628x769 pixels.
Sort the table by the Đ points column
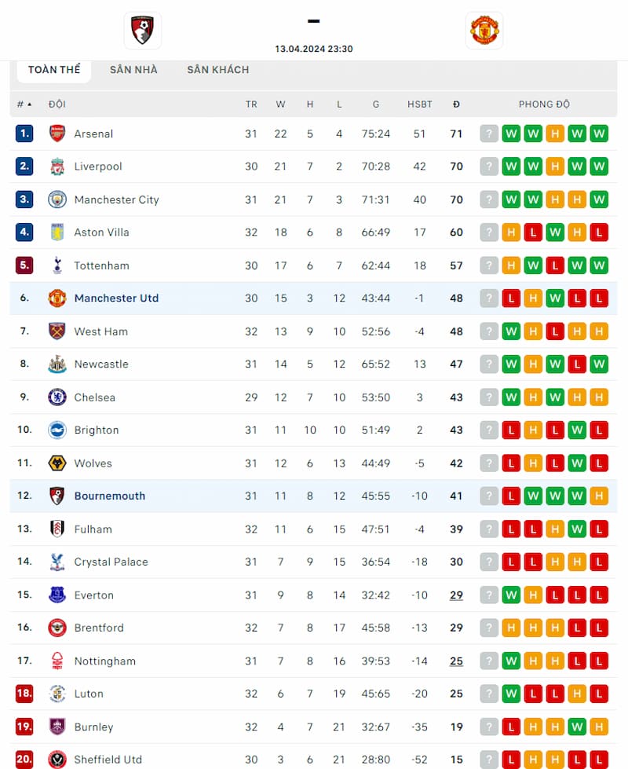(x=456, y=104)
